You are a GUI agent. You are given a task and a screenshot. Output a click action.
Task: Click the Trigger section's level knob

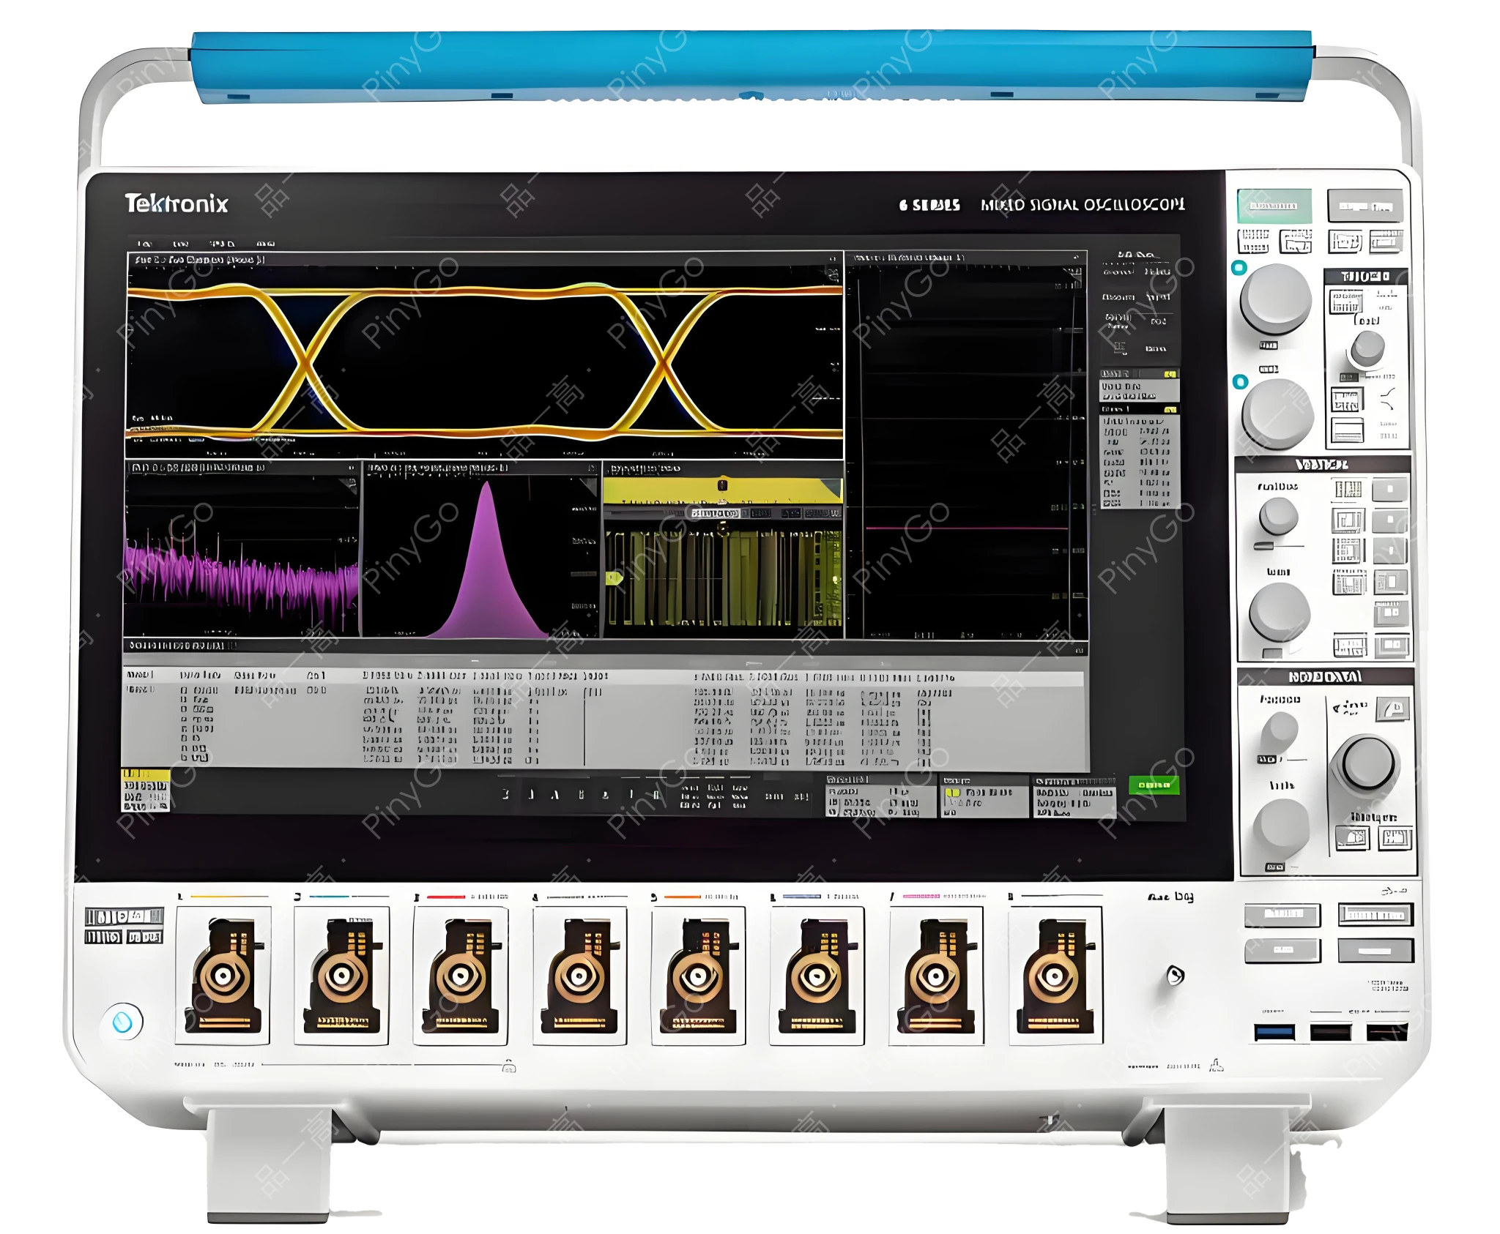[1367, 348]
